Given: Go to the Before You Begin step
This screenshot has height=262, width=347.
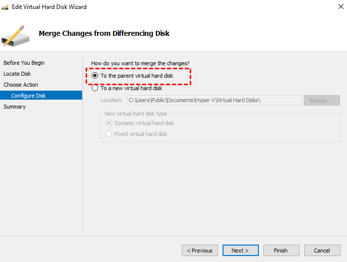Looking at the screenshot, I should click(24, 63).
